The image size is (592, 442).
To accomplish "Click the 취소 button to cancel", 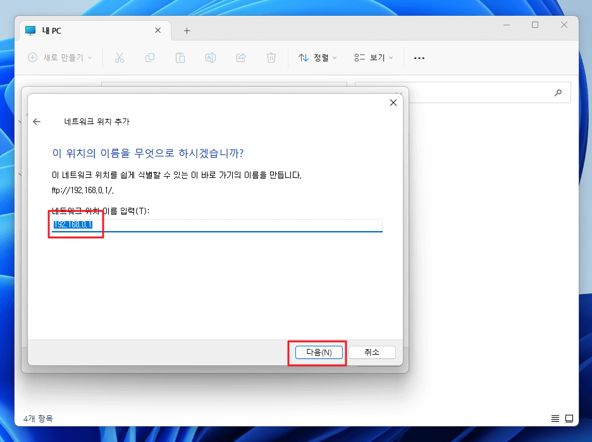I will (x=372, y=352).
